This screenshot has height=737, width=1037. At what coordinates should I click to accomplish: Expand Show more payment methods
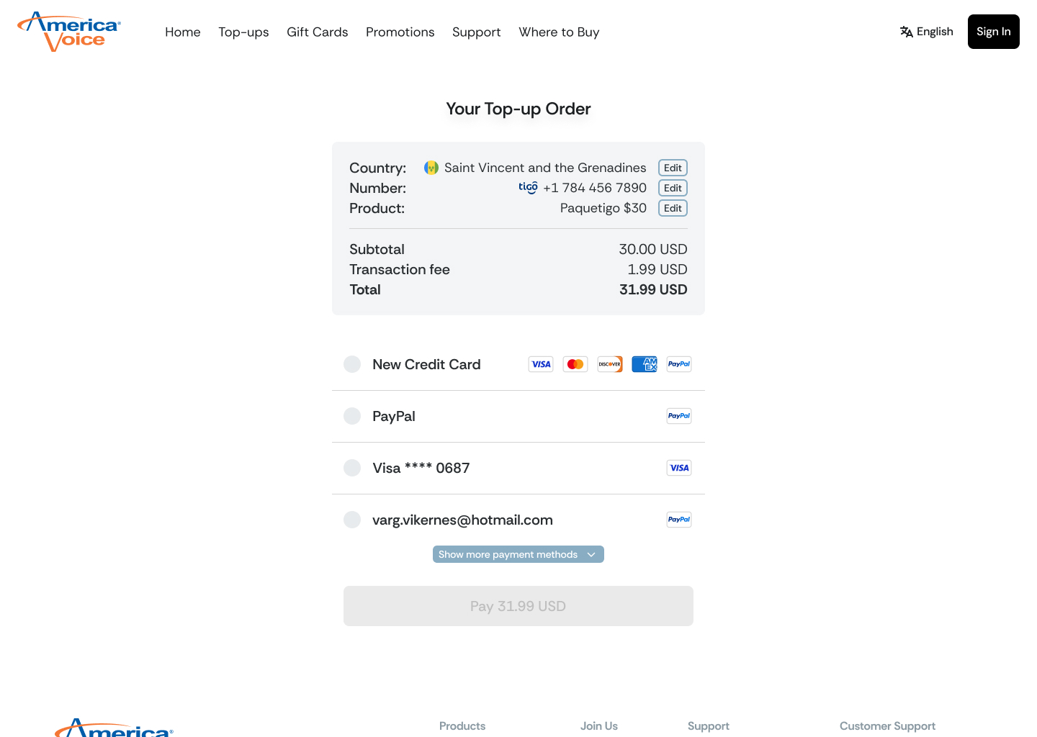pos(518,554)
